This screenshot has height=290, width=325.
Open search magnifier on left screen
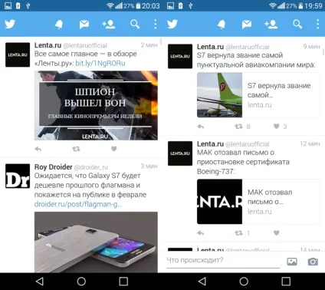click(135, 25)
